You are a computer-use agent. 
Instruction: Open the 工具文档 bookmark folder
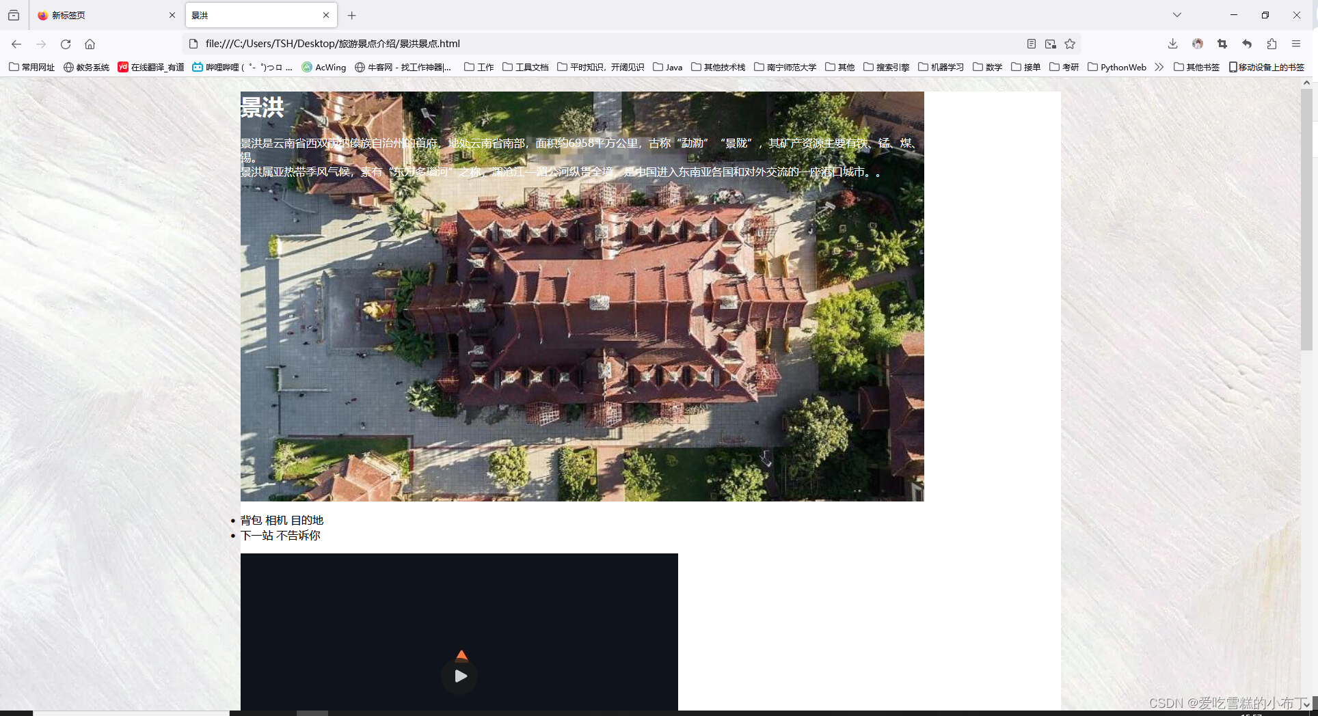[525, 67]
